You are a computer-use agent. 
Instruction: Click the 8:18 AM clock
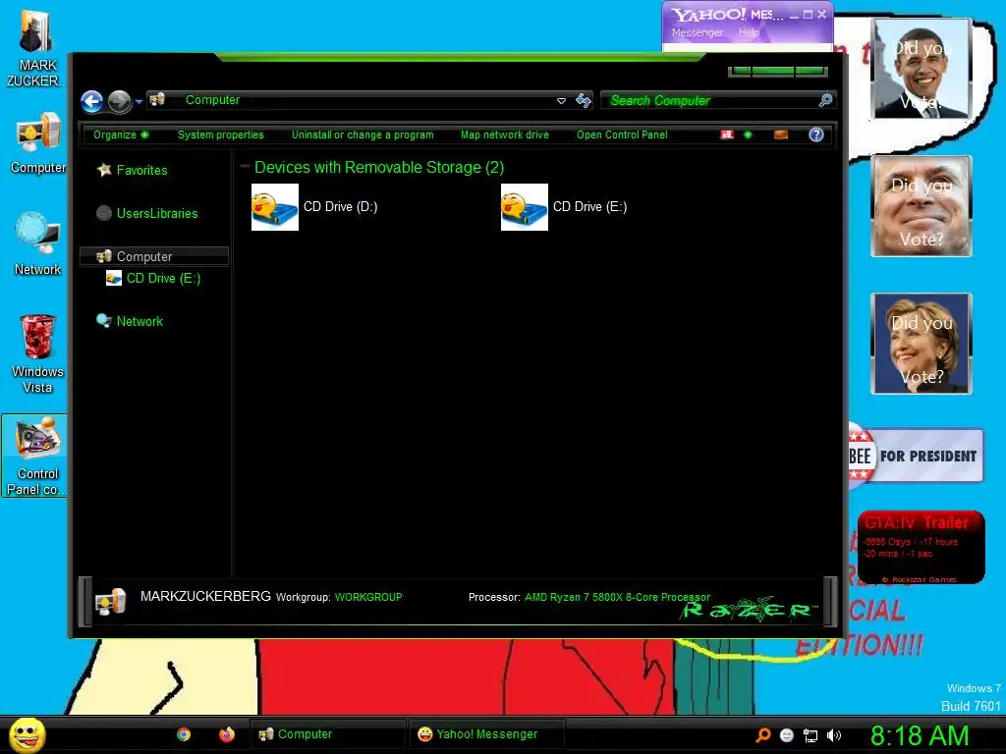[920, 735]
